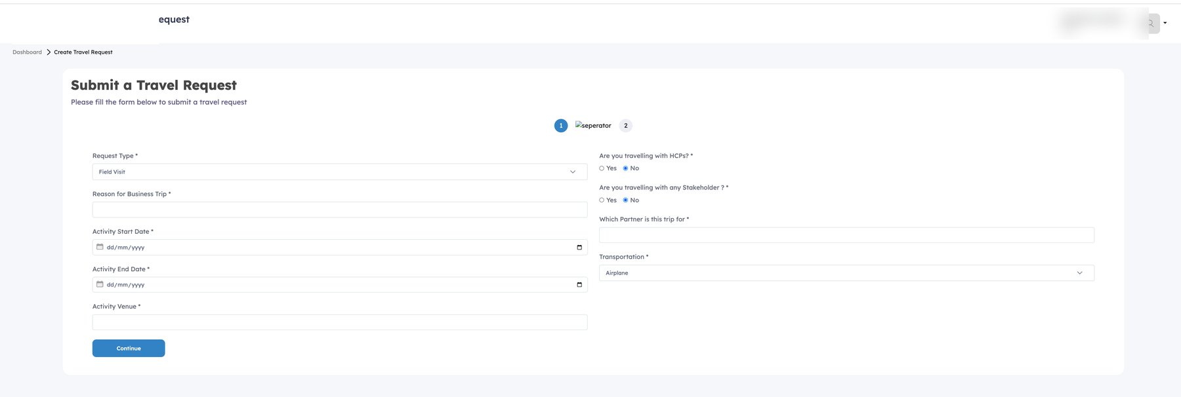Open the Activity Start Date calendar picker
1181x397 pixels.
(579, 247)
